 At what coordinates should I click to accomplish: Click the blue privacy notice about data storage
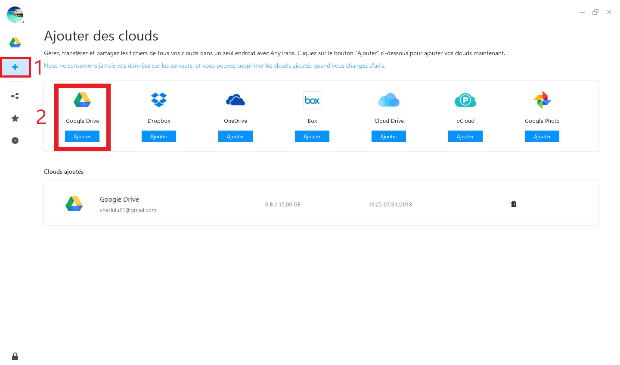click(214, 66)
